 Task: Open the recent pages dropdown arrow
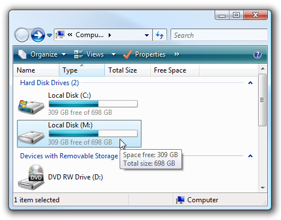[49, 35]
